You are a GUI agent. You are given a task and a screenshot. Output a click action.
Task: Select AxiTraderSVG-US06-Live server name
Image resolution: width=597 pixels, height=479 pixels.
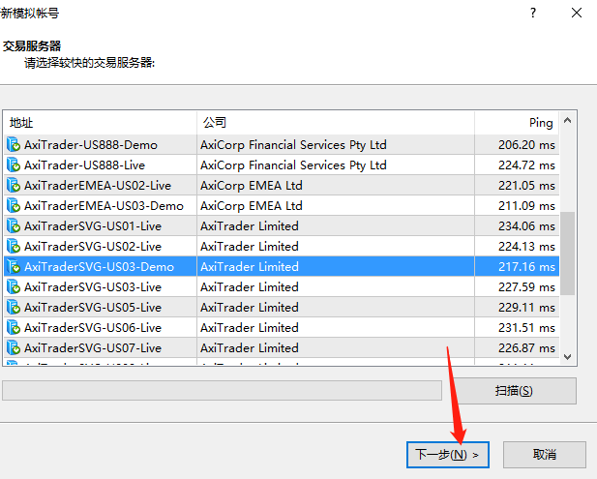93,327
